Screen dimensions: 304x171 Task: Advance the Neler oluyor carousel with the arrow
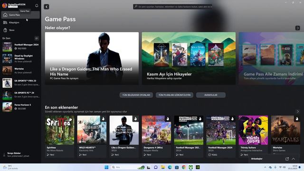(x=298, y=28)
